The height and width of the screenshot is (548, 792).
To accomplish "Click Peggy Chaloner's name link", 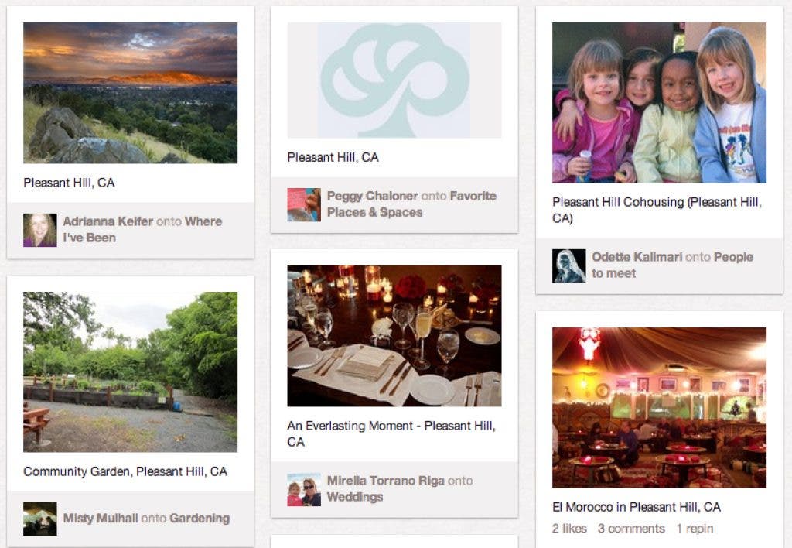I will [x=373, y=196].
